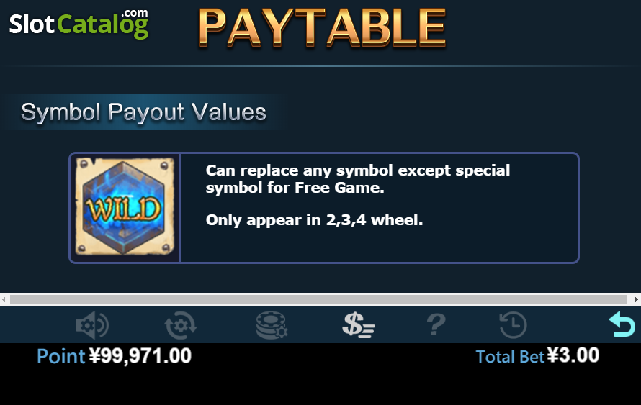Click the "Only appear in 2,3,4 wheel" text
641x405 pixels.
coord(314,220)
